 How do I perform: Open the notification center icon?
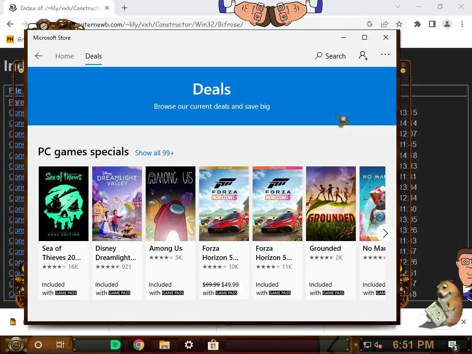453,345
